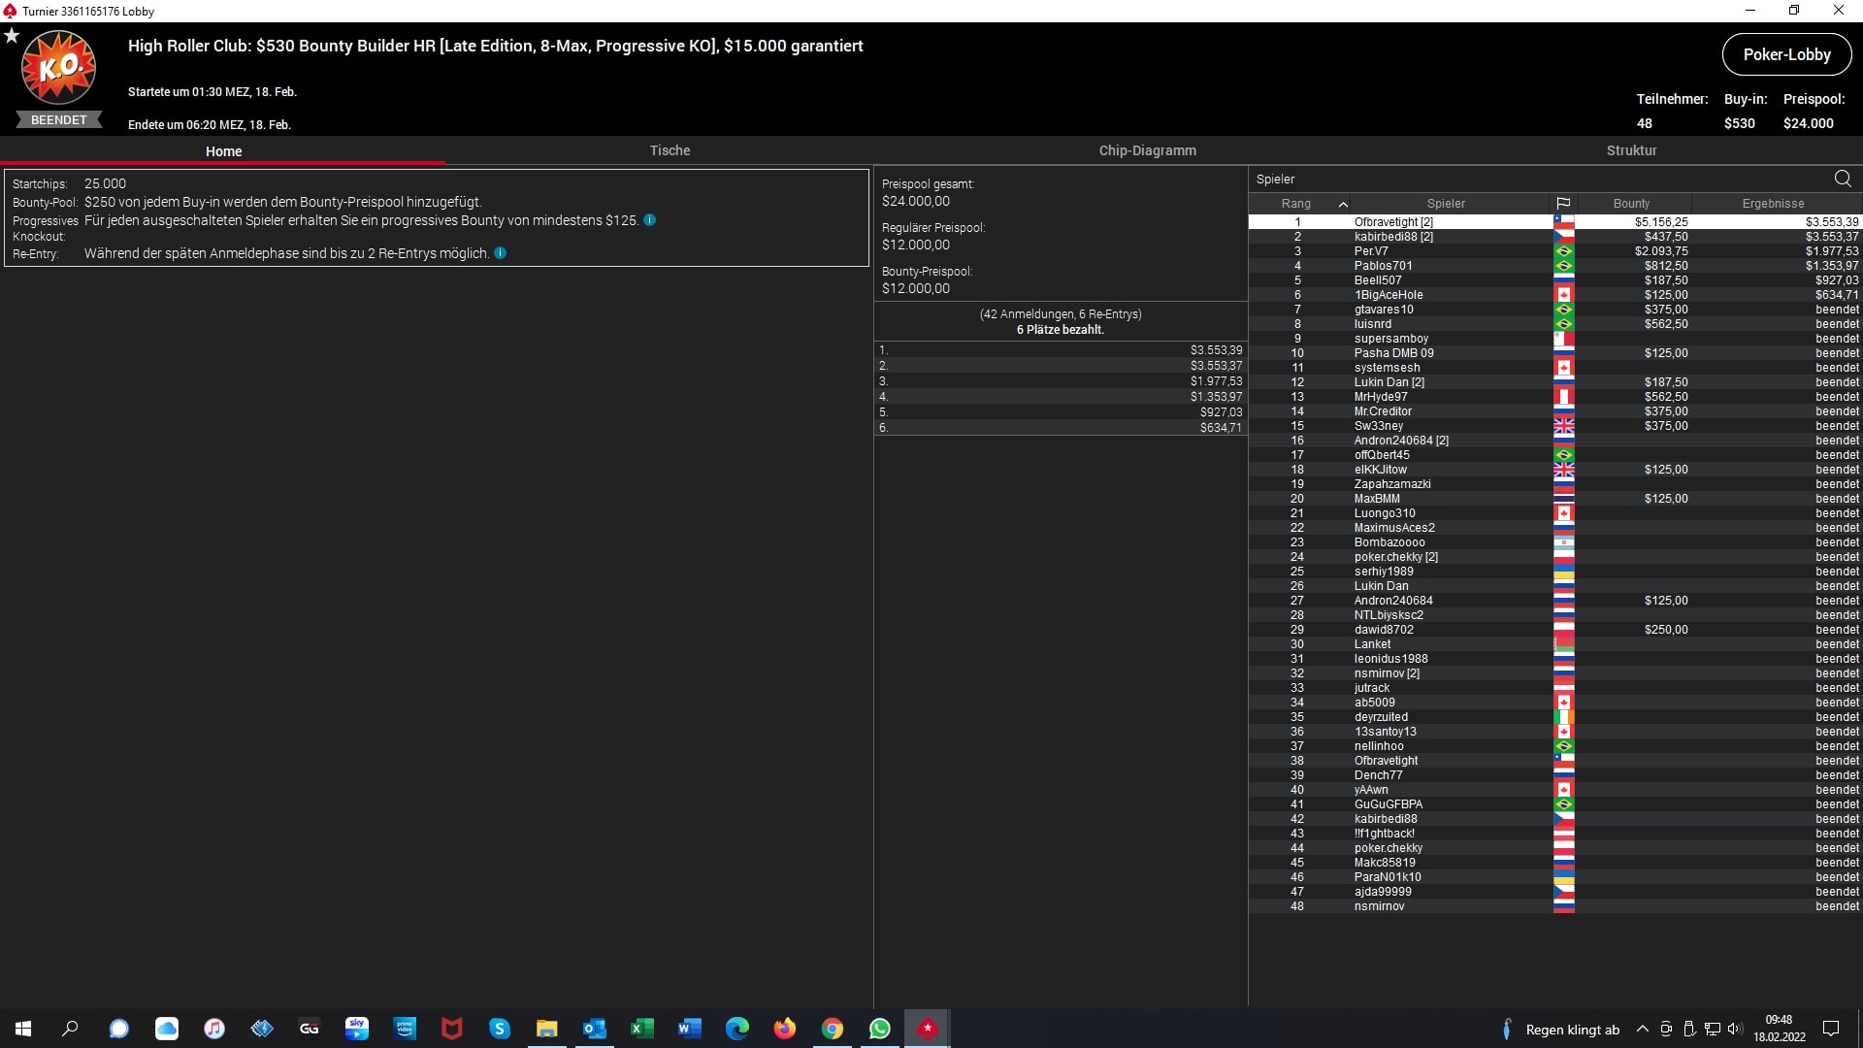Screen dimensions: 1863x1048
Task: Click info icon next to Progressives Knockout
Action: [x=650, y=220]
